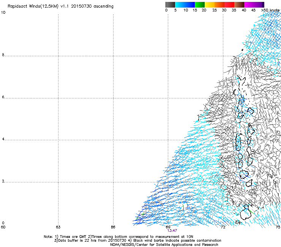Screen dimensions: 281x247
Task: Pick the yellow 20-25 knots color band
Action: click(x=210, y=5)
